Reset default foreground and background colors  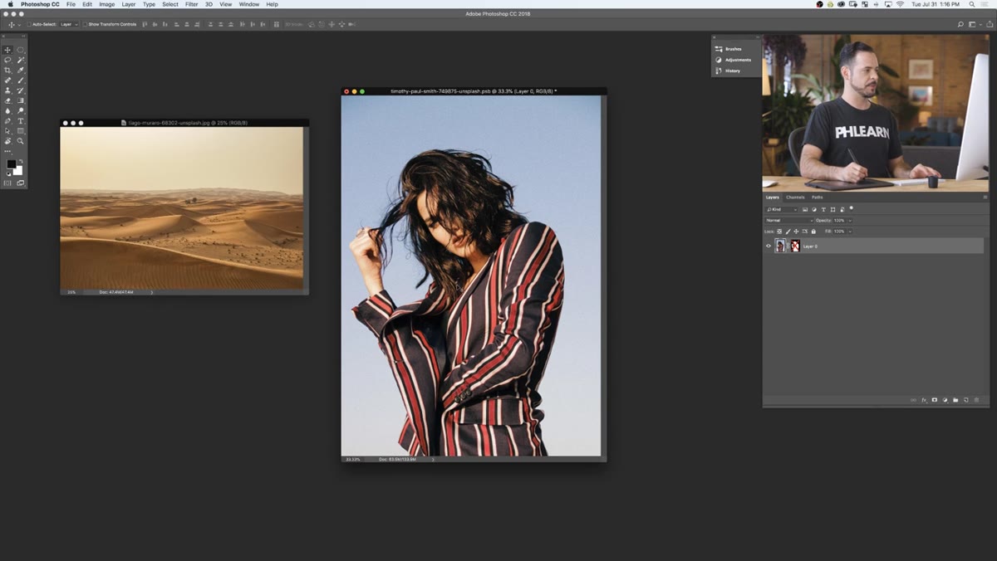coord(8,173)
